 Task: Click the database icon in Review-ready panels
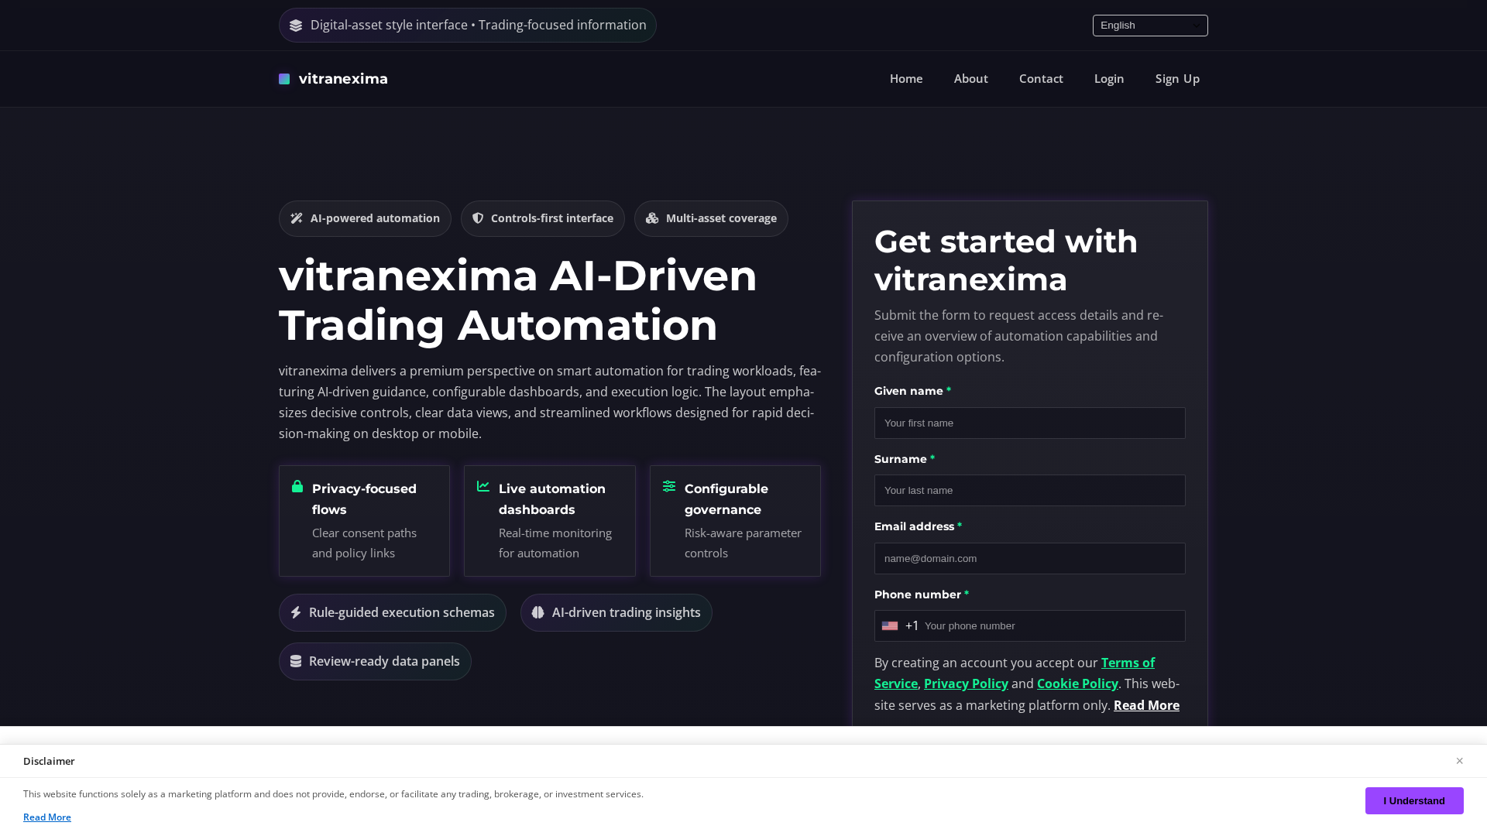[x=296, y=661]
